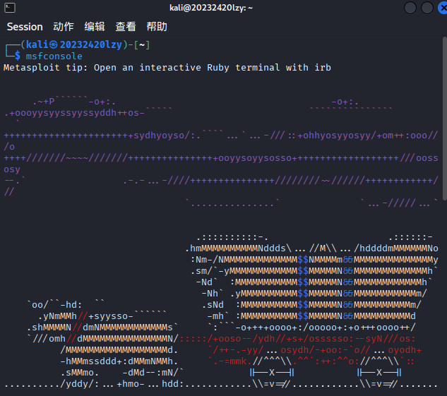
Task: Click the purple 'sydhyoyso' banner text
Action: pyautogui.click(x=159, y=136)
